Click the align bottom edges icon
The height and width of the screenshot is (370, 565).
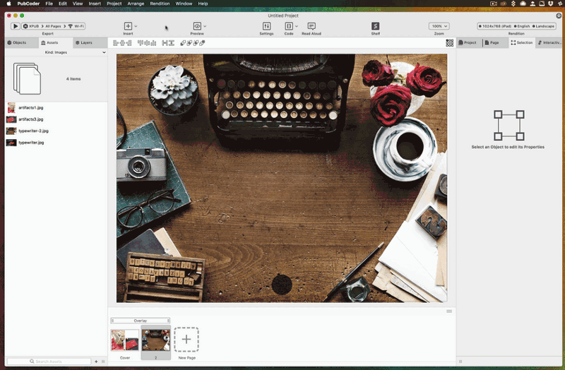tap(153, 43)
